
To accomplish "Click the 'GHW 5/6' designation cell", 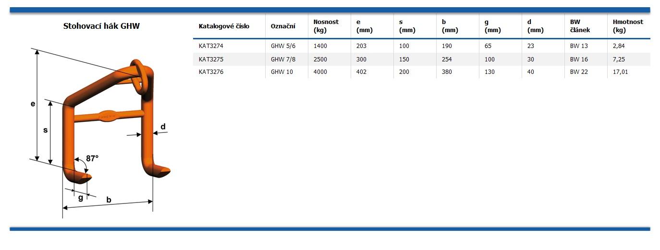I will pos(283,46).
